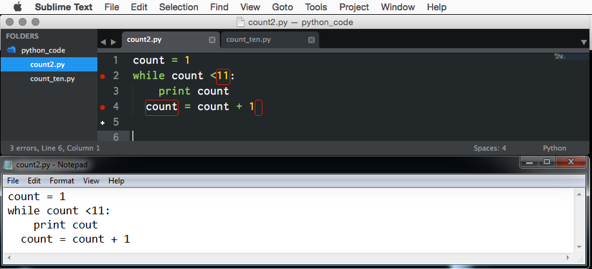Close the count2.py tab
The width and height of the screenshot is (592, 269).
tap(212, 40)
